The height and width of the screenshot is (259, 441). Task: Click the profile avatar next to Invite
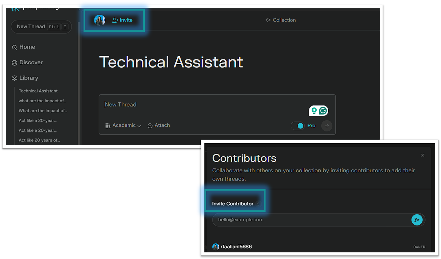(x=100, y=20)
